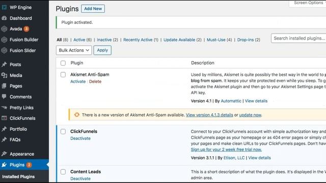Filter plugins by Must-Use

click(x=216, y=40)
